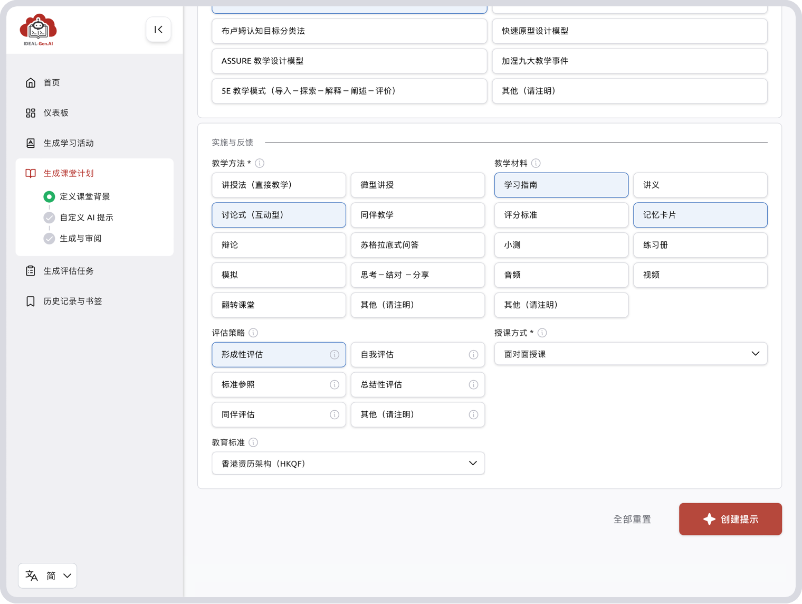
Task: Click the 创建提示 button
Action: 730,519
